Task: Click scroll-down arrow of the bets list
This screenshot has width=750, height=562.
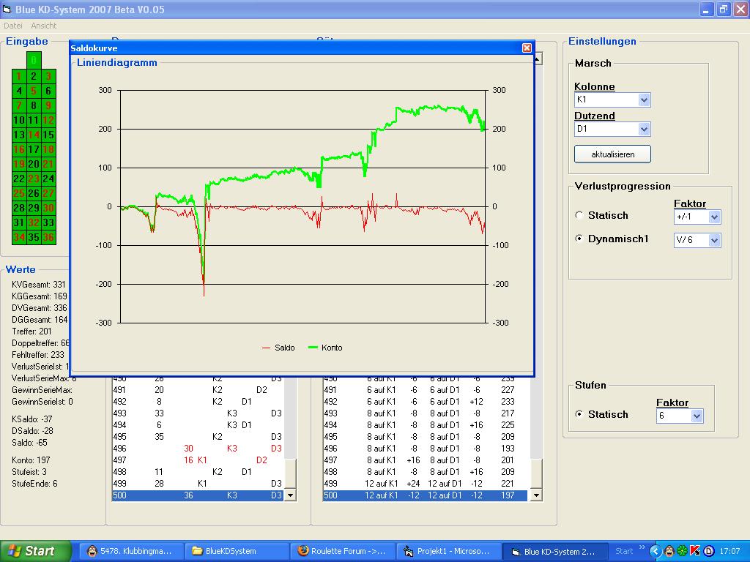Action: (x=536, y=495)
